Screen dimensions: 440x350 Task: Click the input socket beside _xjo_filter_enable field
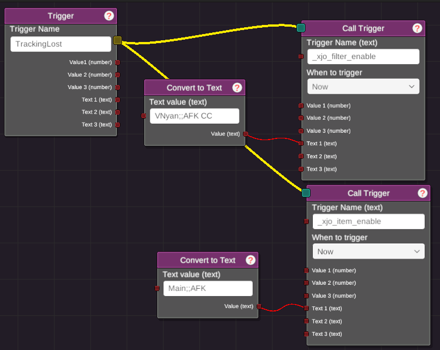point(301,56)
